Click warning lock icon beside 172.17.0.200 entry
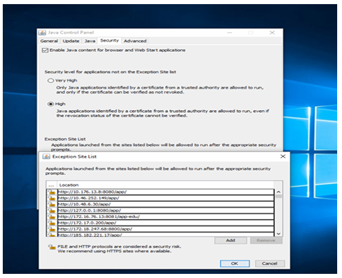 point(52,223)
